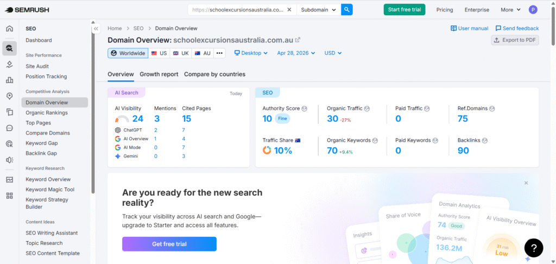Open Keyword Magic Tool in sidebar
The image size is (556, 264).
tap(50, 190)
